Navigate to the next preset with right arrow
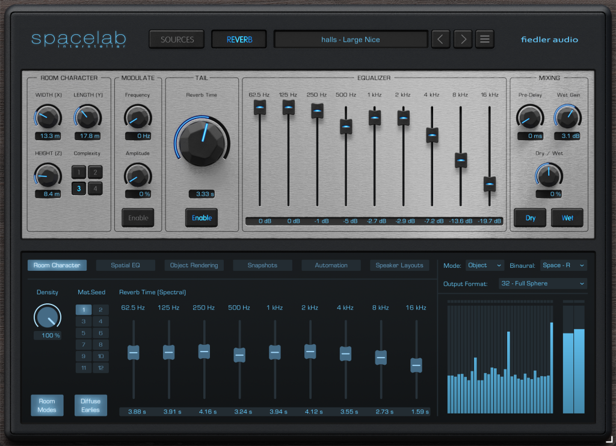The height and width of the screenshot is (446, 616). [x=462, y=39]
